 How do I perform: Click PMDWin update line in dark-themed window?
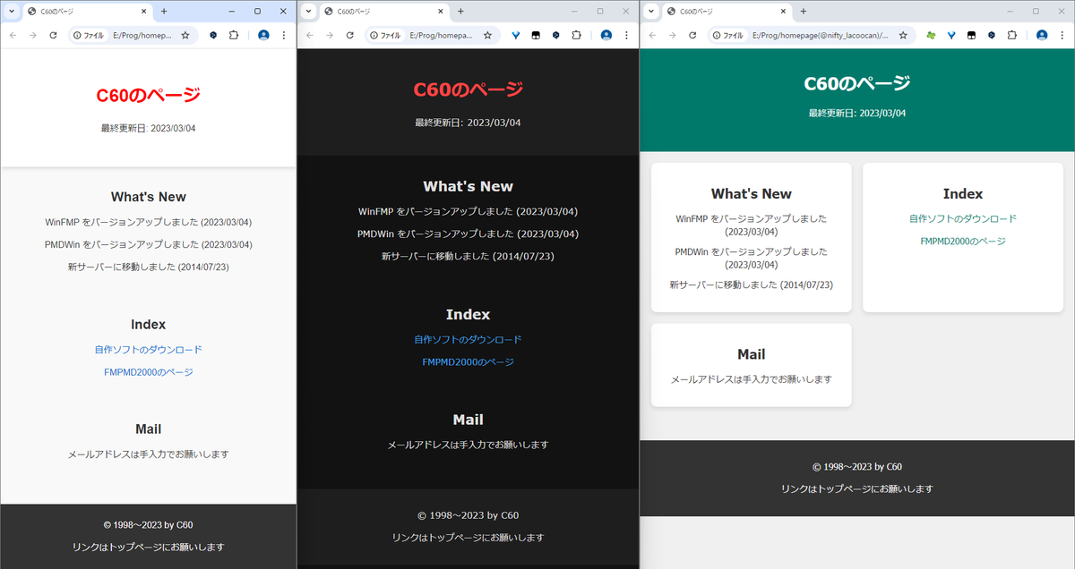pyautogui.click(x=468, y=234)
